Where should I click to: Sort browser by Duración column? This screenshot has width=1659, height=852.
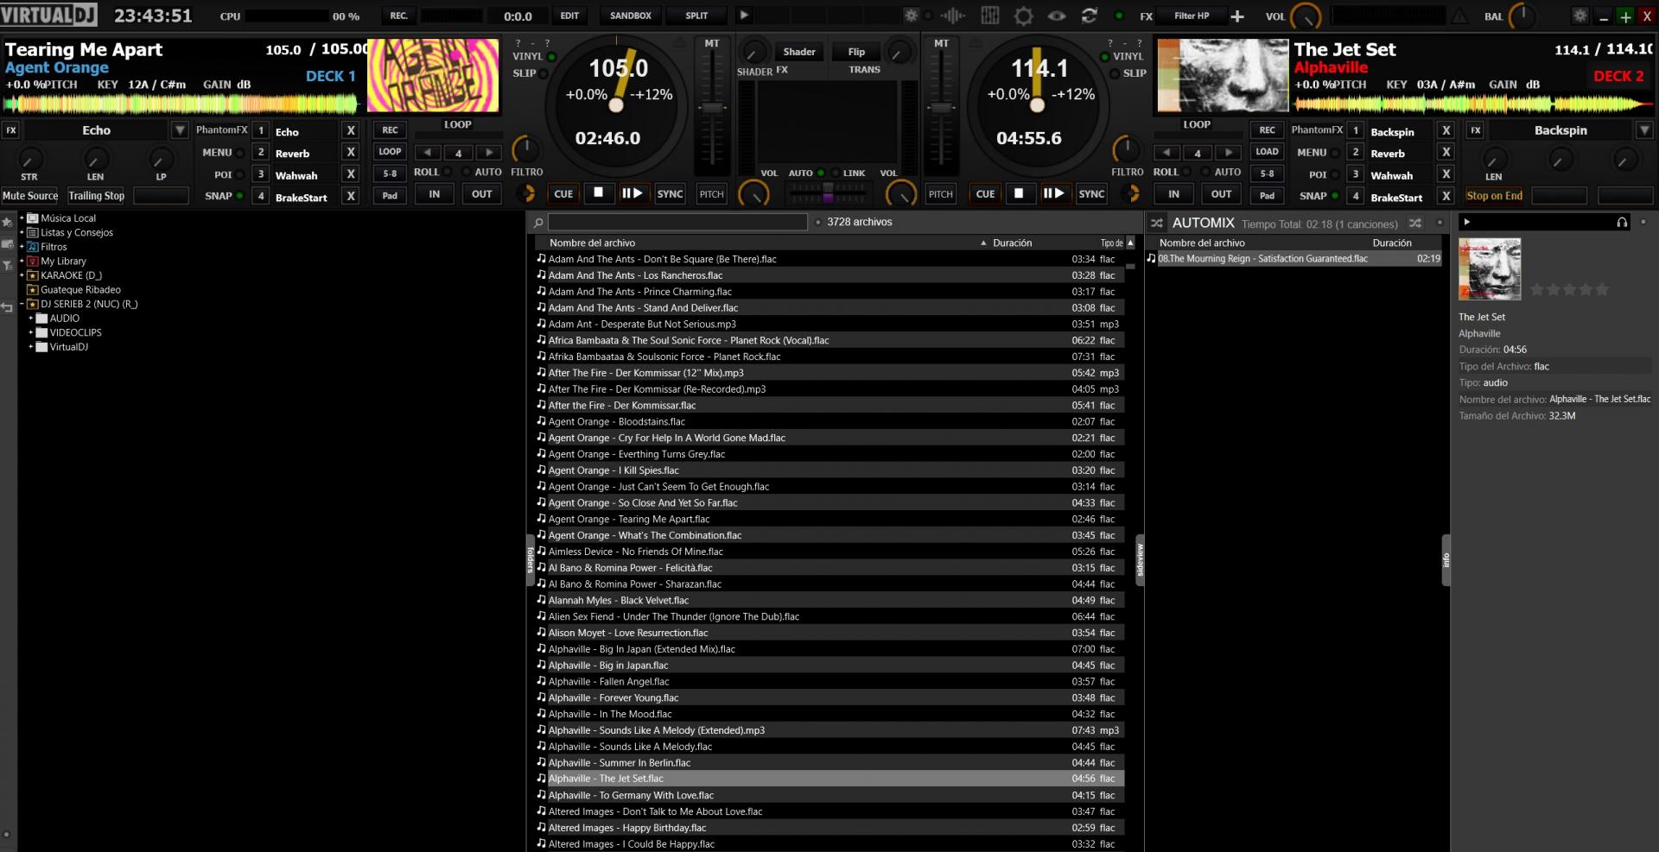1012,243
